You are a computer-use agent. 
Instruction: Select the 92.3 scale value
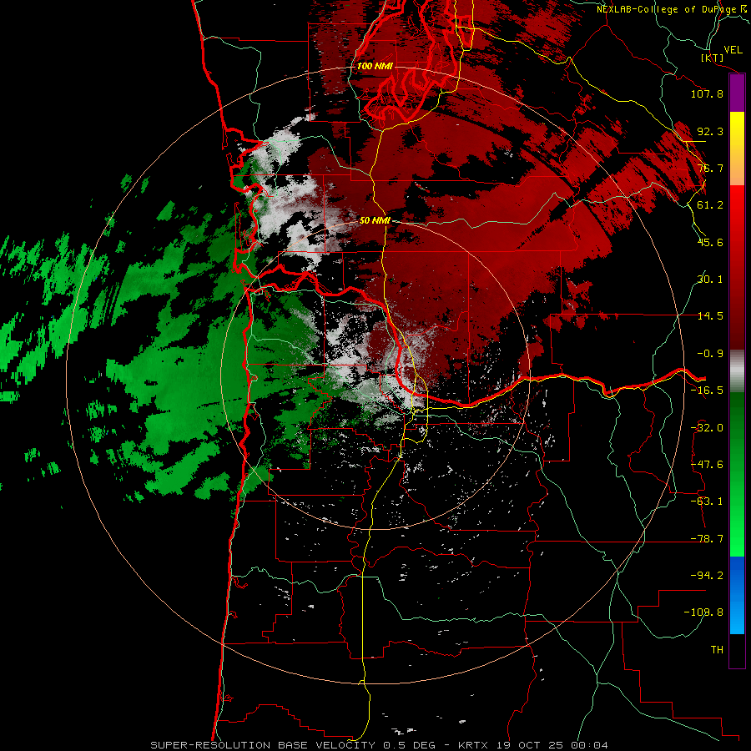(710, 131)
